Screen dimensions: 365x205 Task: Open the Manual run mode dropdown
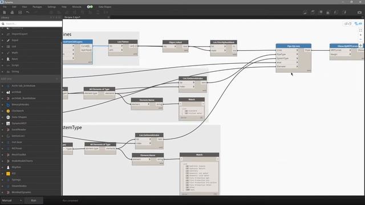[11, 200]
